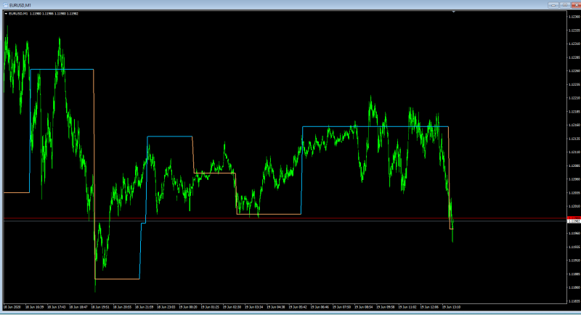Click the 19 Jun 08:54 time label
Viewport: 581px width, 315px height.
click(x=364, y=307)
